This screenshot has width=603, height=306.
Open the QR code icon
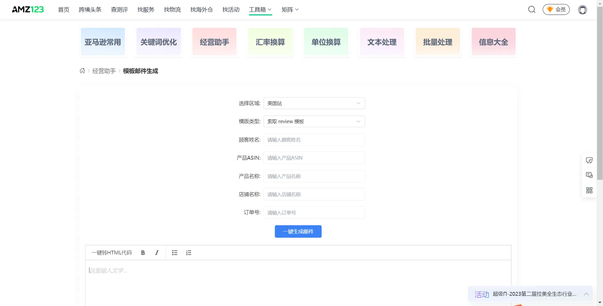coord(589,190)
